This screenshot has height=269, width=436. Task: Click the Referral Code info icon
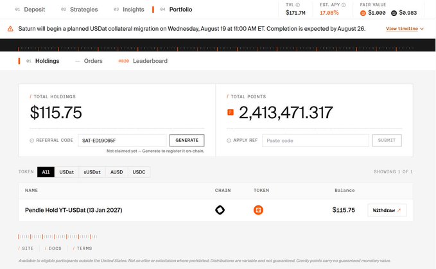pyautogui.click(x=31, y=141)
